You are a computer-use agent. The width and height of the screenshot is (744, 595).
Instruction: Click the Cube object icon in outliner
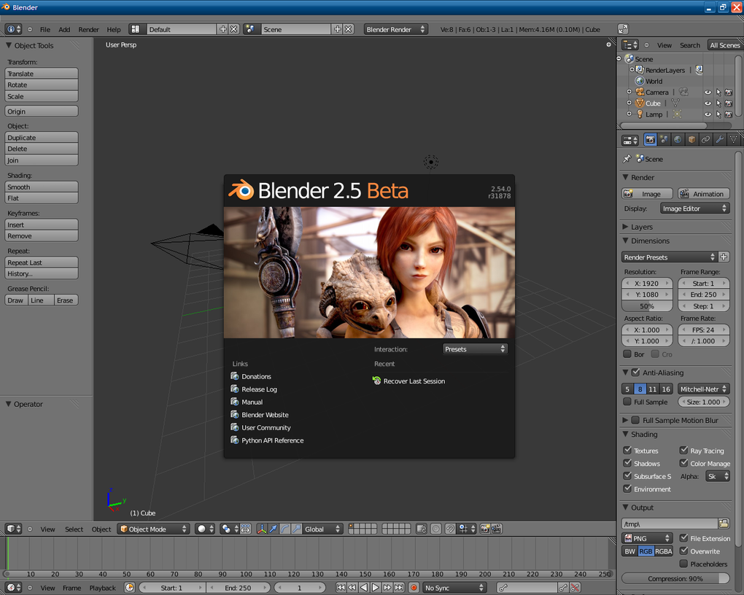point(640,104)
